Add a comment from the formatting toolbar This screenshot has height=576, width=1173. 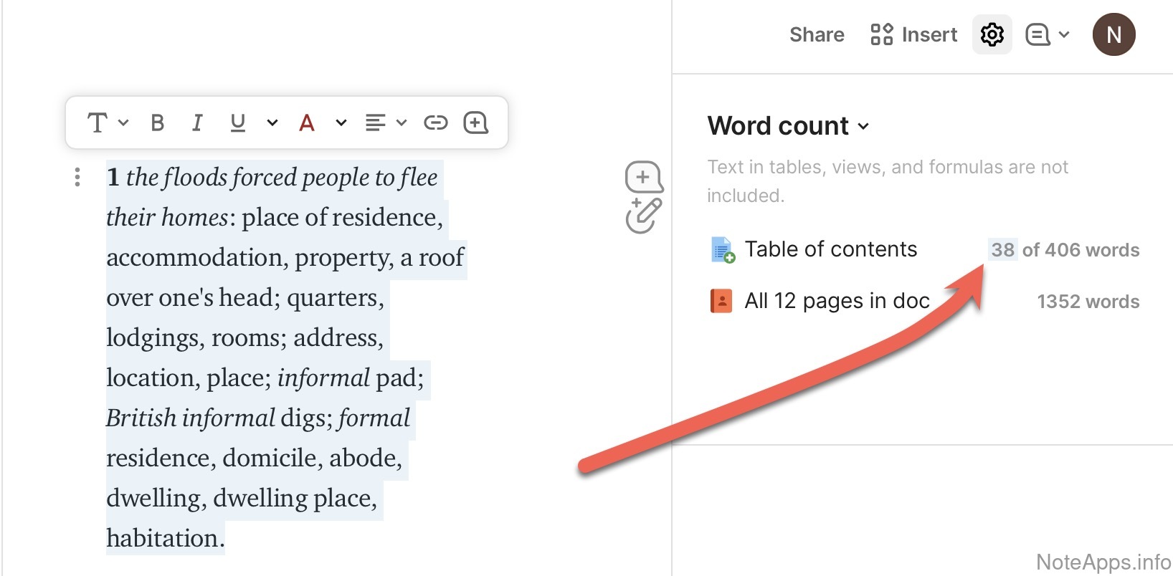[475, 123]
